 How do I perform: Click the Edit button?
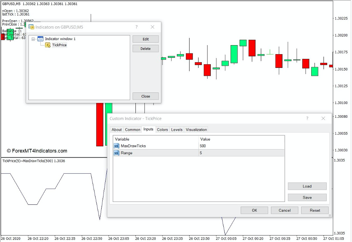(x=146, y=39)
